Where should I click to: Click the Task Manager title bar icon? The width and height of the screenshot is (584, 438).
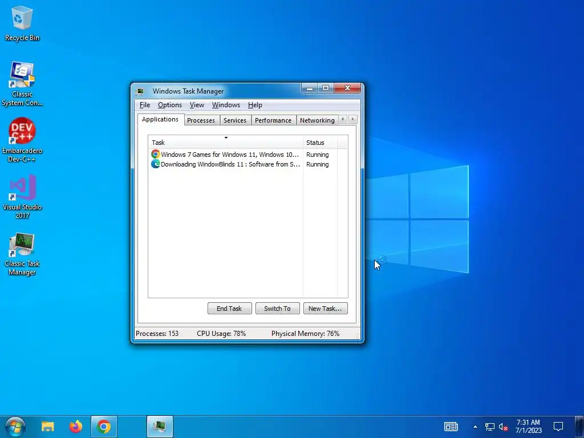click(140, 91)
